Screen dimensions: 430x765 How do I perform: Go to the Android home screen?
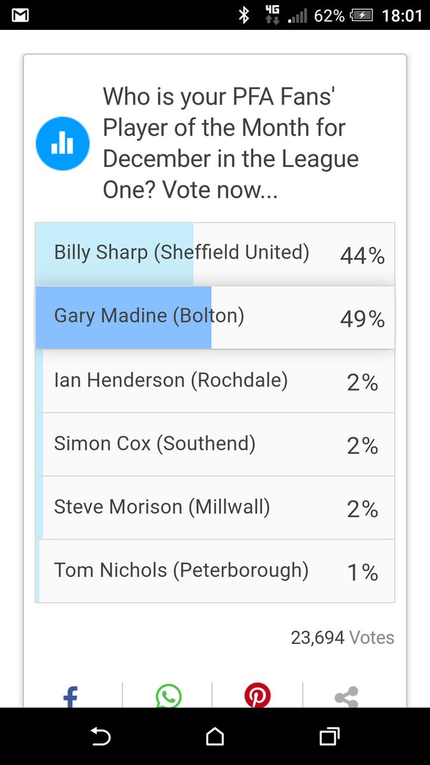click(x=215, y=737)
